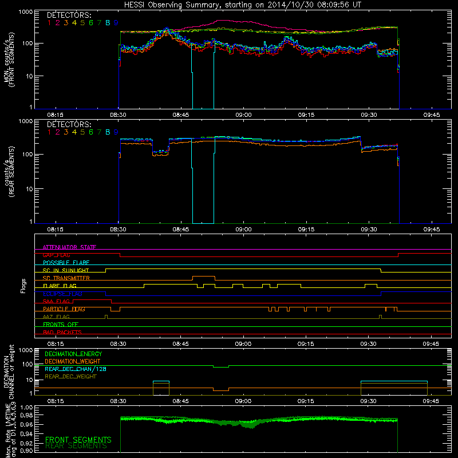This screenshot has height=458, width=458.
Task: Select the 09:15 tick under rear segments plot
Action: [306, 230]
